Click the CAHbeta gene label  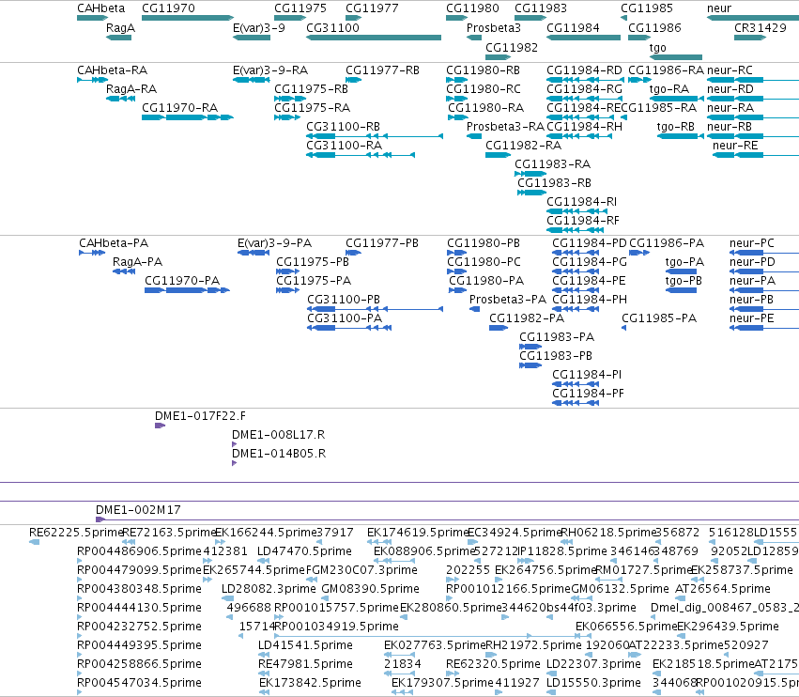[x=100, y=8]
